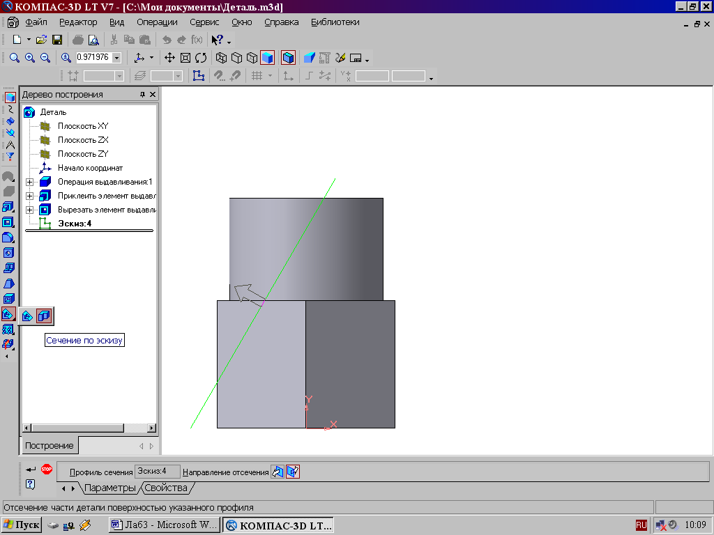Select Эскиз:4 in the construction tree

click(x=75, y=224)
